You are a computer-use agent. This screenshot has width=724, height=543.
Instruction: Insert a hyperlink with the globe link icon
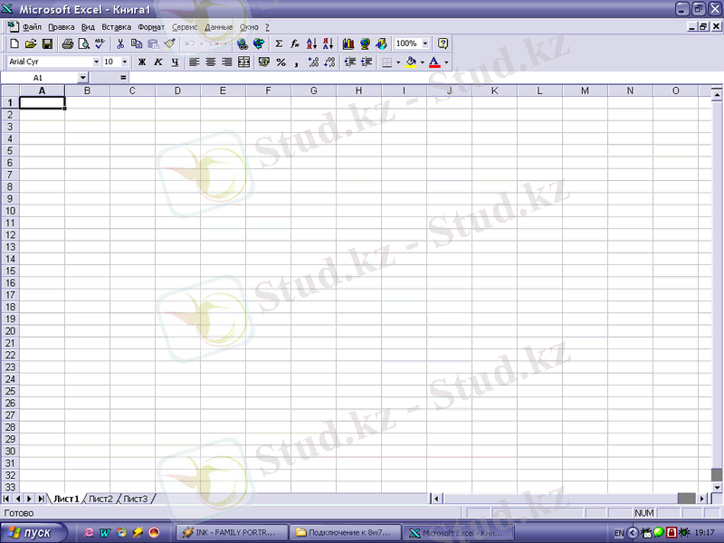click(242, 43)
